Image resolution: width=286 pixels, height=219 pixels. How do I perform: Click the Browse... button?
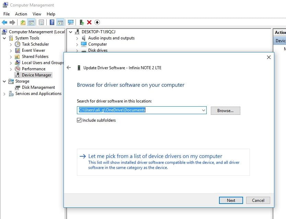pyautogui.click(x=226, y=111)
